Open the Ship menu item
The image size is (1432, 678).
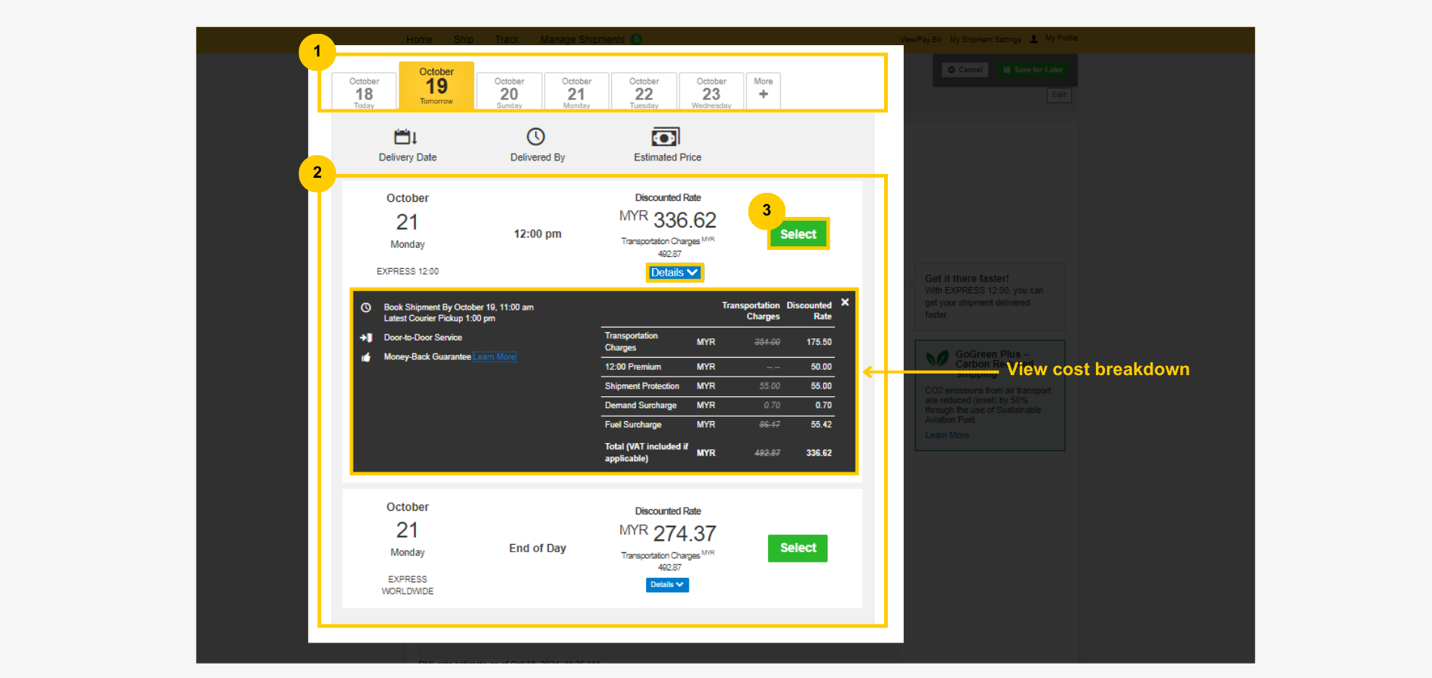(464, 39)
